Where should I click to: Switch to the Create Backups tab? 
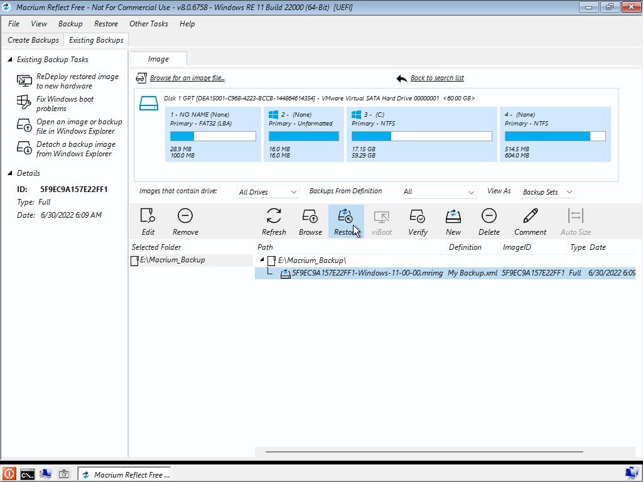33,40
